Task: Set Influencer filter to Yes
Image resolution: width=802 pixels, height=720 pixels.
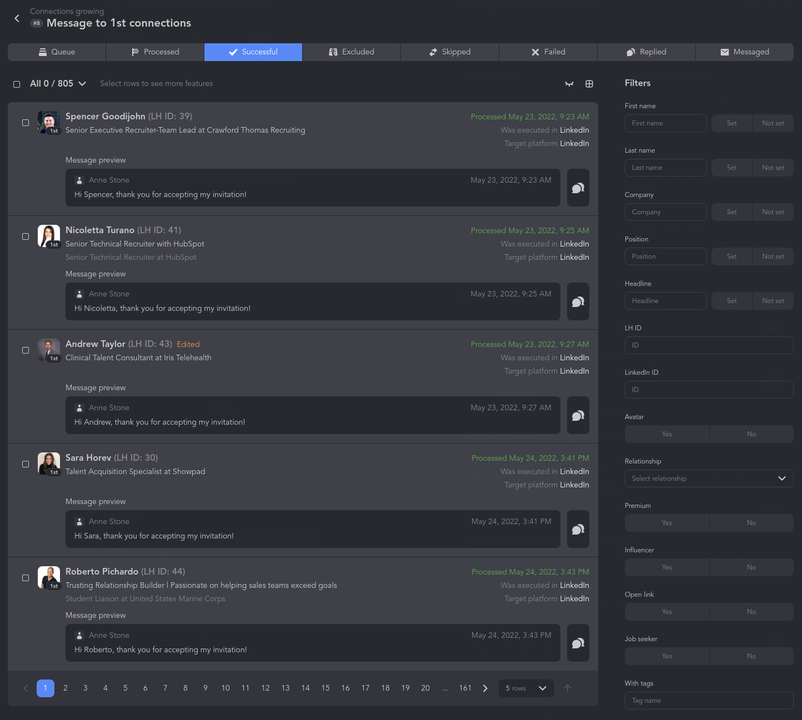Action: tap(667, 567)
